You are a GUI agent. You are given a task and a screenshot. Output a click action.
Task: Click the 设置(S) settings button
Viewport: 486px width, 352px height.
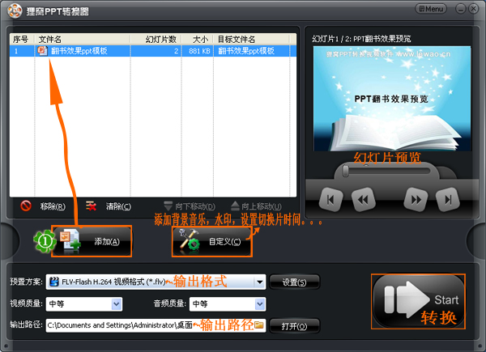point(295,282)
